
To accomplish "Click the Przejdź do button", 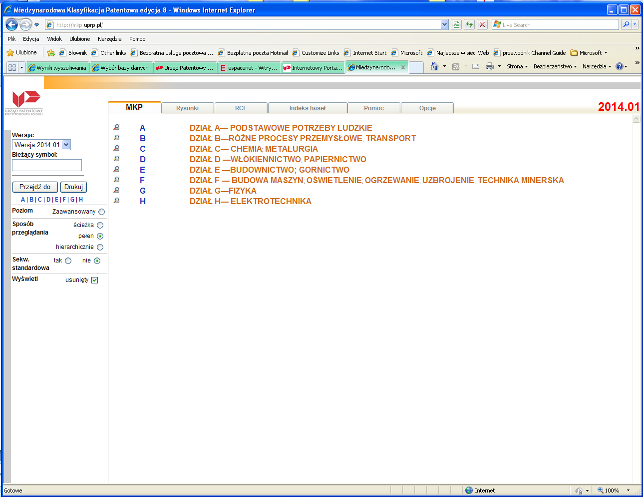I will (x=35, y=187).
